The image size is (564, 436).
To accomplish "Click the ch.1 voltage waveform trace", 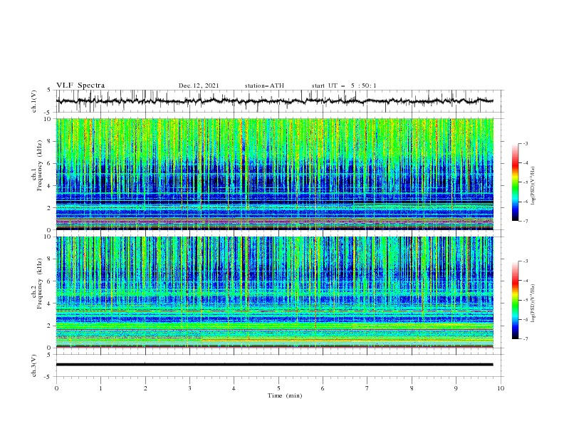I will pyautogui.click(x=274, y=101).
